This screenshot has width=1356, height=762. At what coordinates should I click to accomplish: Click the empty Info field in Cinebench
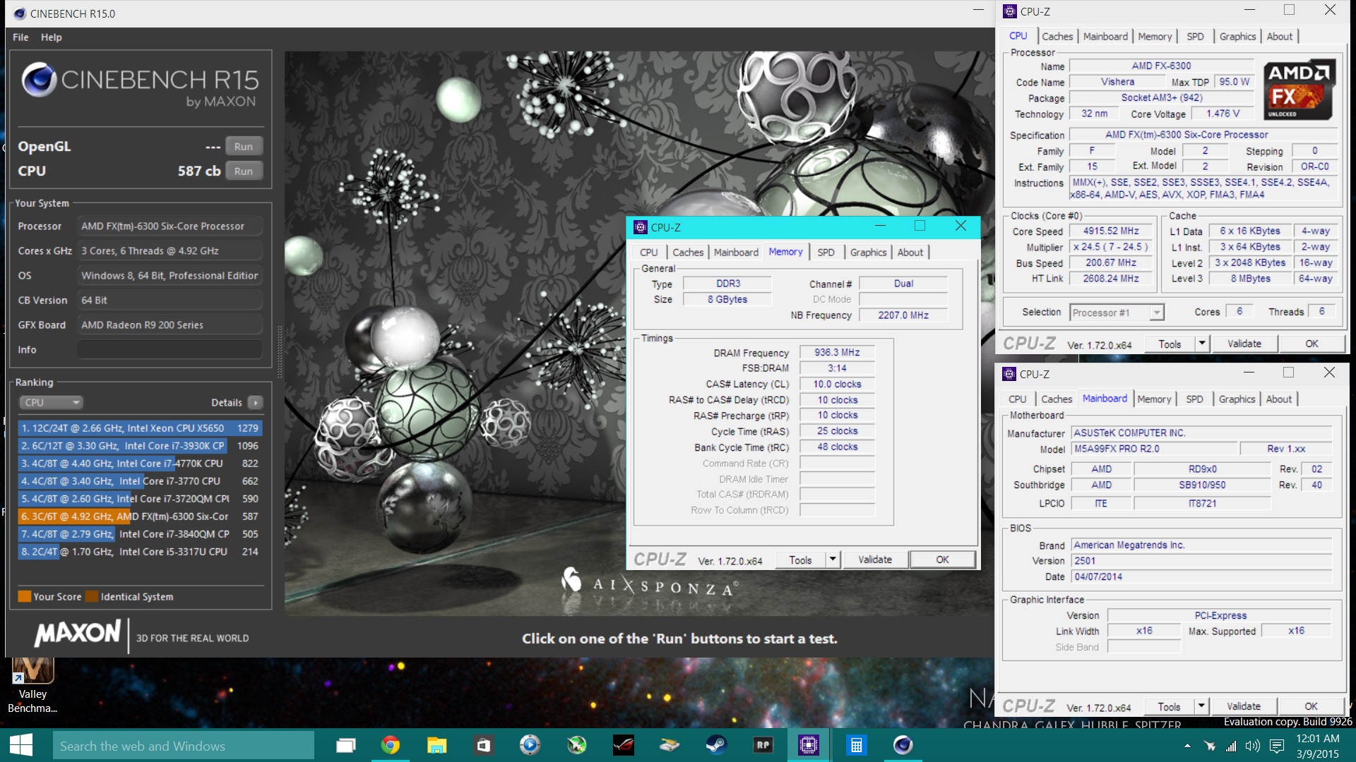tap(169, 350)
